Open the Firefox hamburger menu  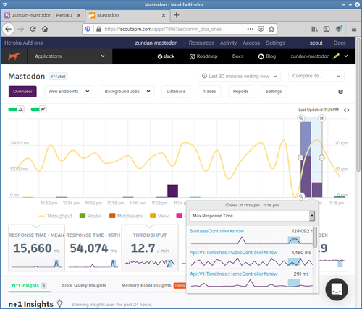pyautogui.click(x=354, y=29)
